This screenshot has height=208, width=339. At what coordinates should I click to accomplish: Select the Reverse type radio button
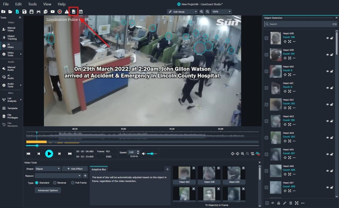coord(55,183)
